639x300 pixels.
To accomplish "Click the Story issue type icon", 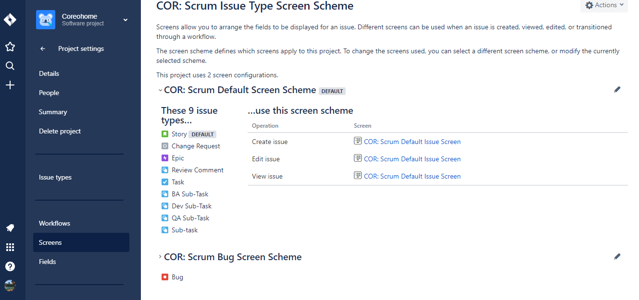I will (165, 134).
